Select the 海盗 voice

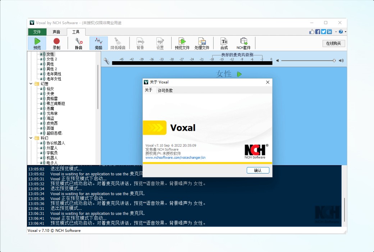point(50,118)
